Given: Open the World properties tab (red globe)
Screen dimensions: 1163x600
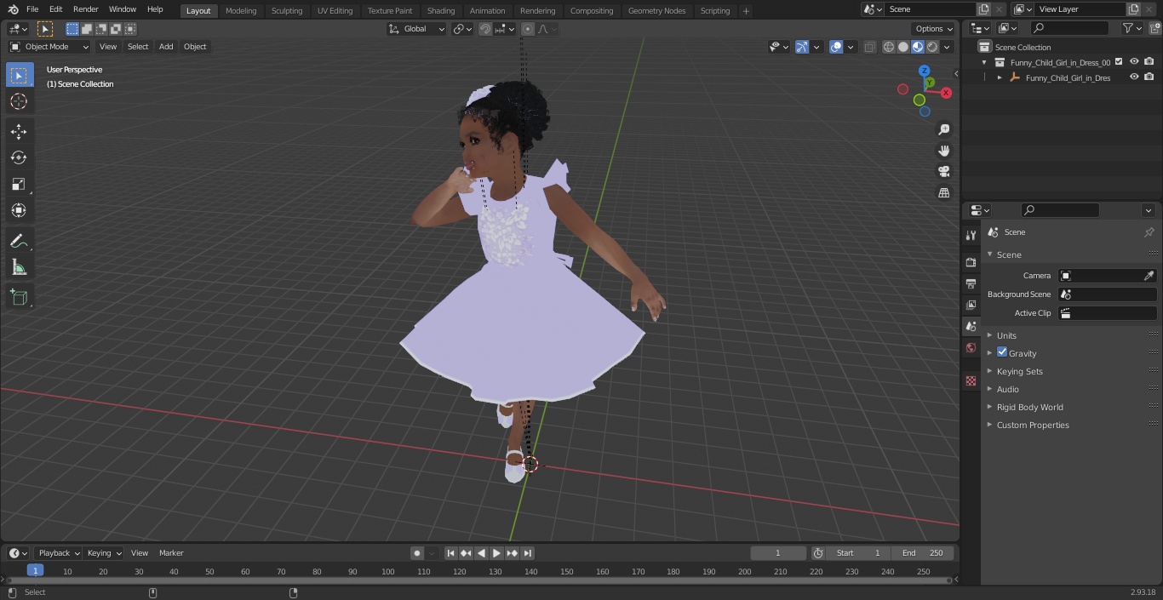Looking at the screenshot, I should tap(971, 347).
